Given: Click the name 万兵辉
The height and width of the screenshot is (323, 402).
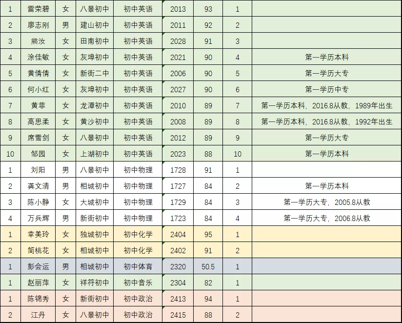Looking at the screenshot, I should pos(38,218).
